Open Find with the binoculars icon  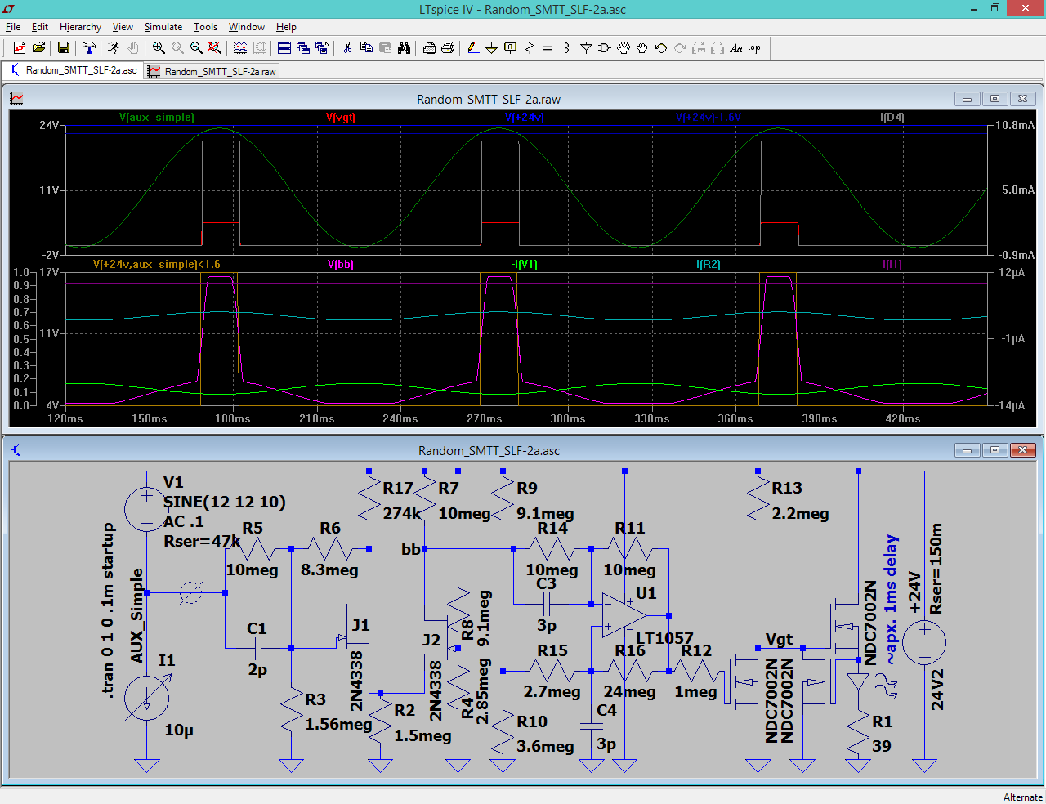click(404, 48)
